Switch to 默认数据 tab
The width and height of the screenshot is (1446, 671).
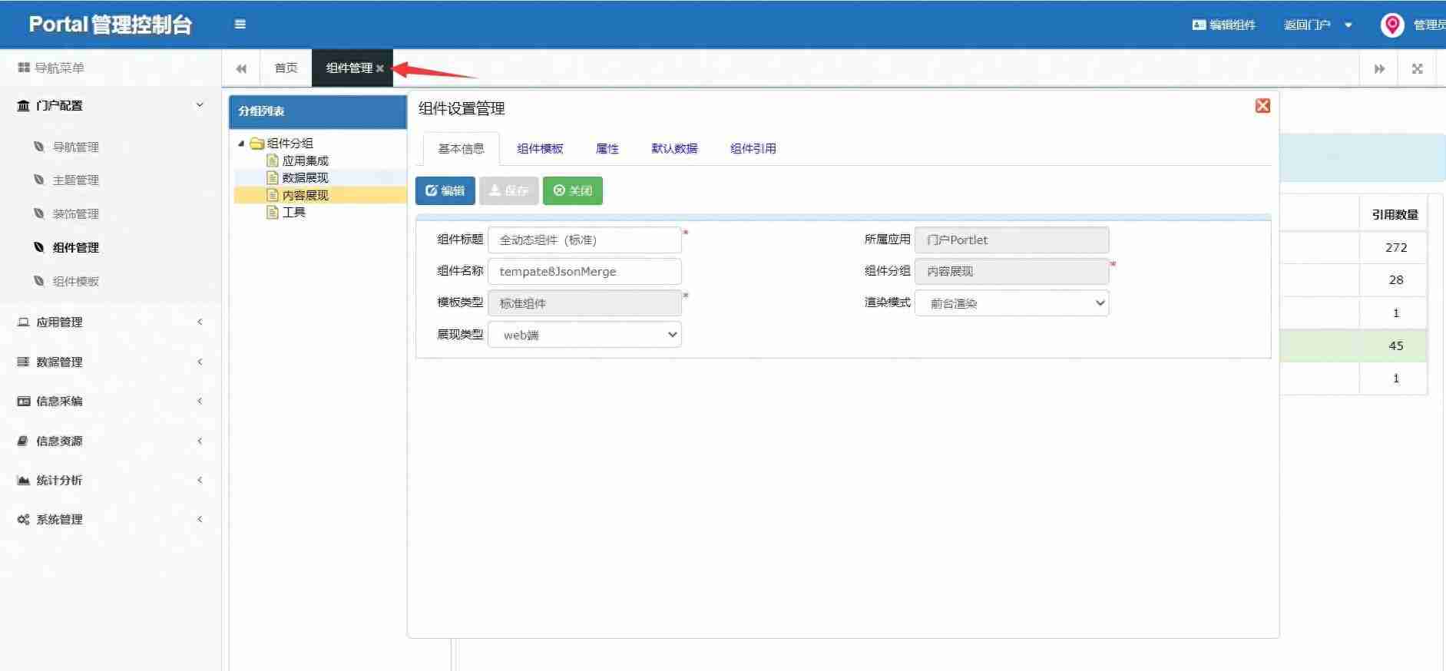[674, 148]
